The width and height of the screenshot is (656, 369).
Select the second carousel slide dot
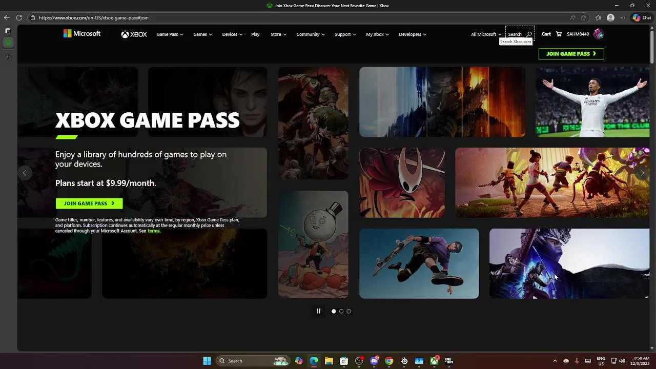(341, 311)
